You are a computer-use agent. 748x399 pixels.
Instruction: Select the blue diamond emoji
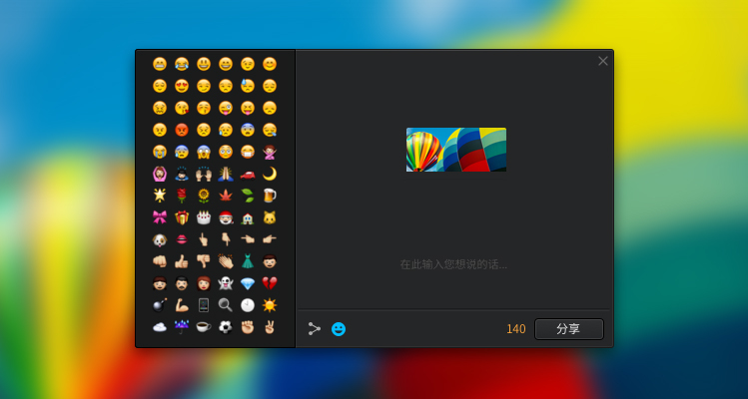click(x=248, y=283)
